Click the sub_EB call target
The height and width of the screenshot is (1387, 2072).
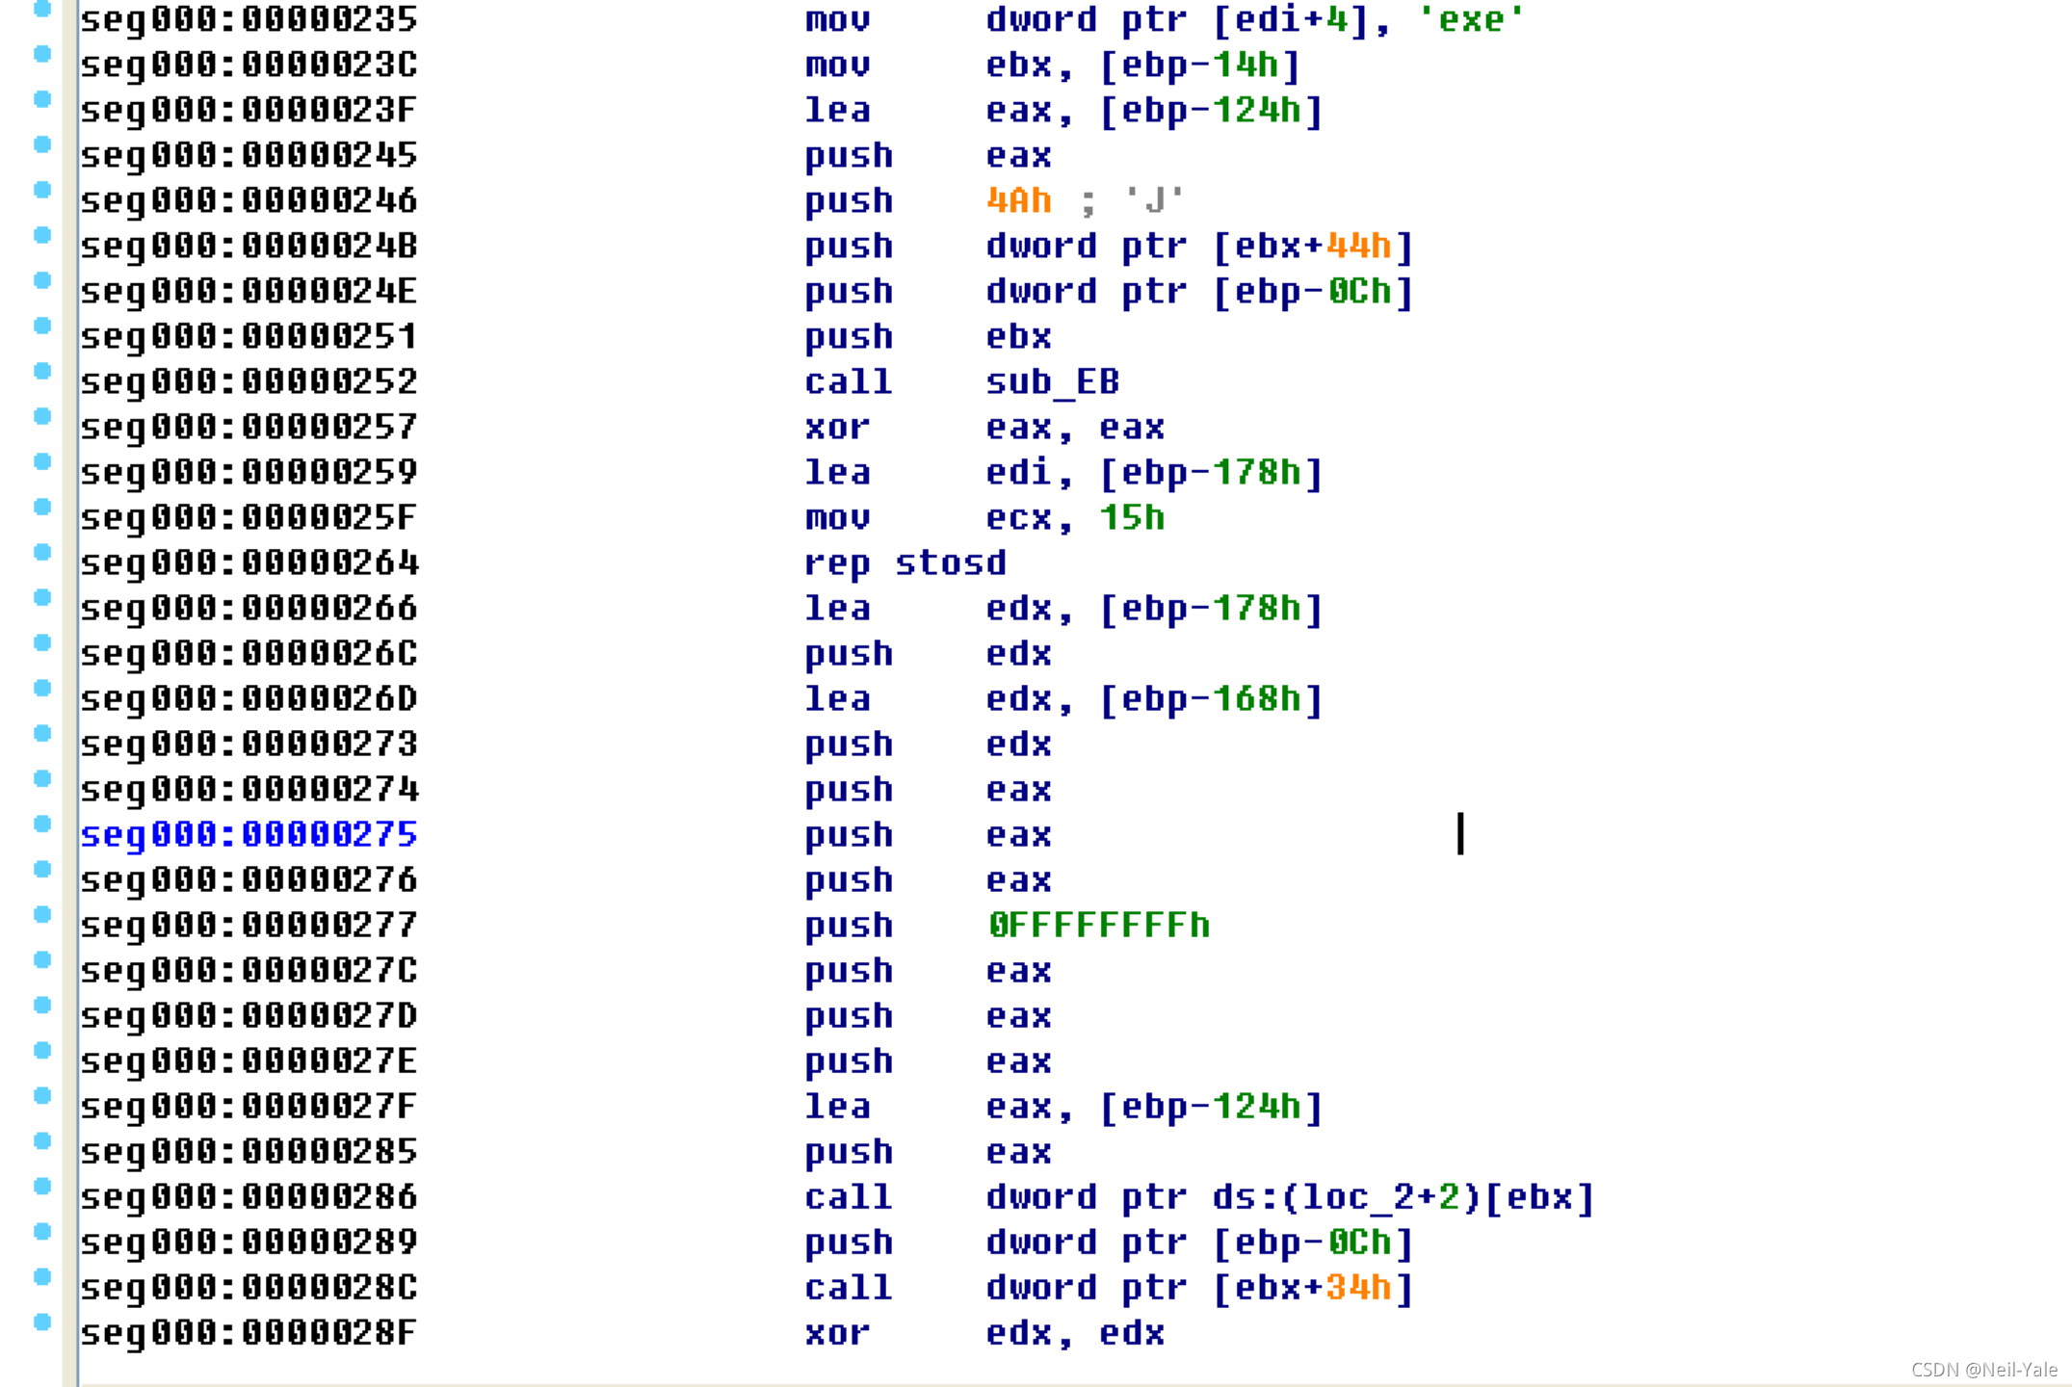[1052, 382]
